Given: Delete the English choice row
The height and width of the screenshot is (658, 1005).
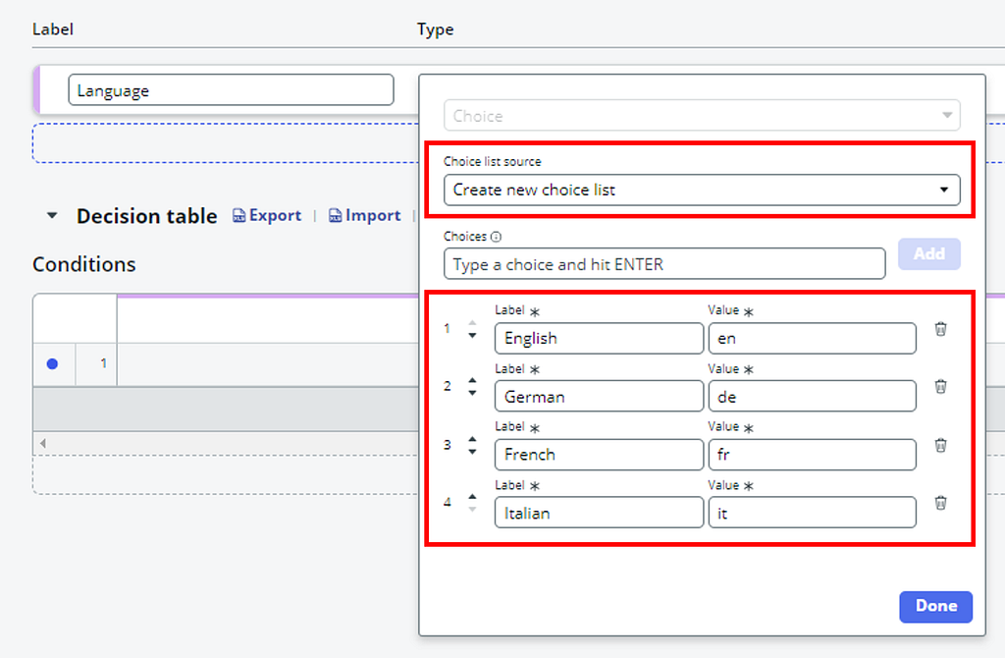Looking at the screenshot, I should (940, 329).
